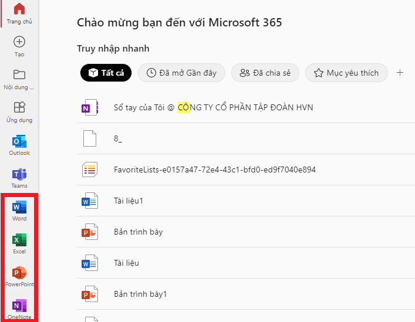This screenshot has height=322, width=415.
Task: Launch Excel from the sidebar
Action: pos(19,240)
